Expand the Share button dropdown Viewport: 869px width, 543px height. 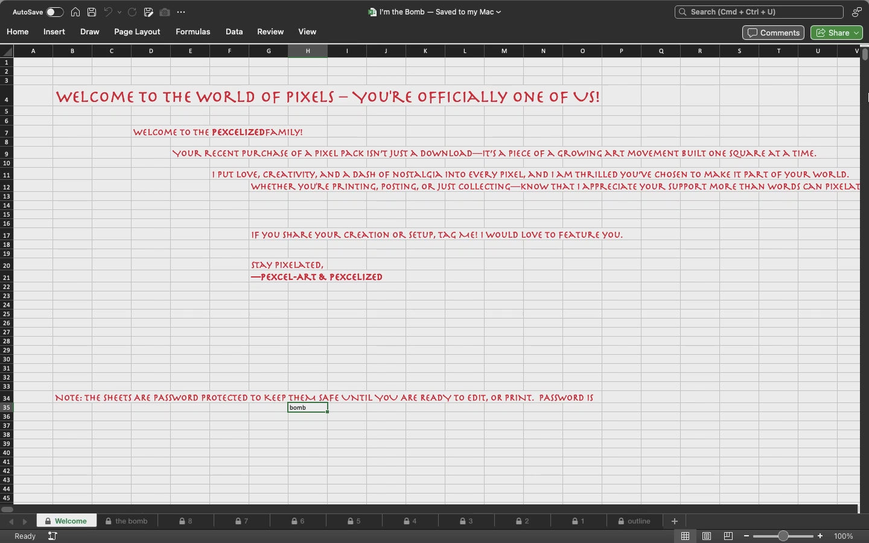pos(856,33)
